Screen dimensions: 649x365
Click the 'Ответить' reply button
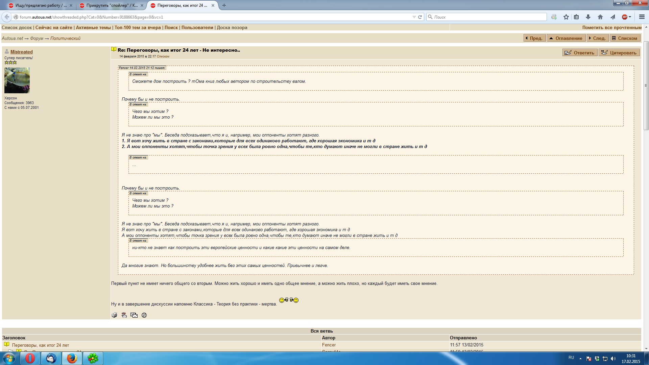tap(580, 52)
